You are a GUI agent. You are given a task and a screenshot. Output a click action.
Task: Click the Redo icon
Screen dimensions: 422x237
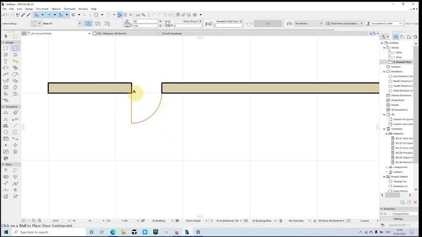pos(11,14)
